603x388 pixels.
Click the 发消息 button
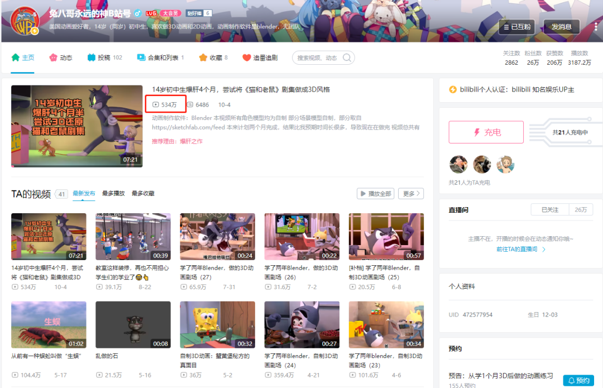point(562,27)
